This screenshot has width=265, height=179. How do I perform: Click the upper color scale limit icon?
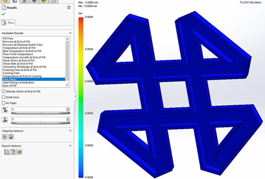(x=5, y=109)
